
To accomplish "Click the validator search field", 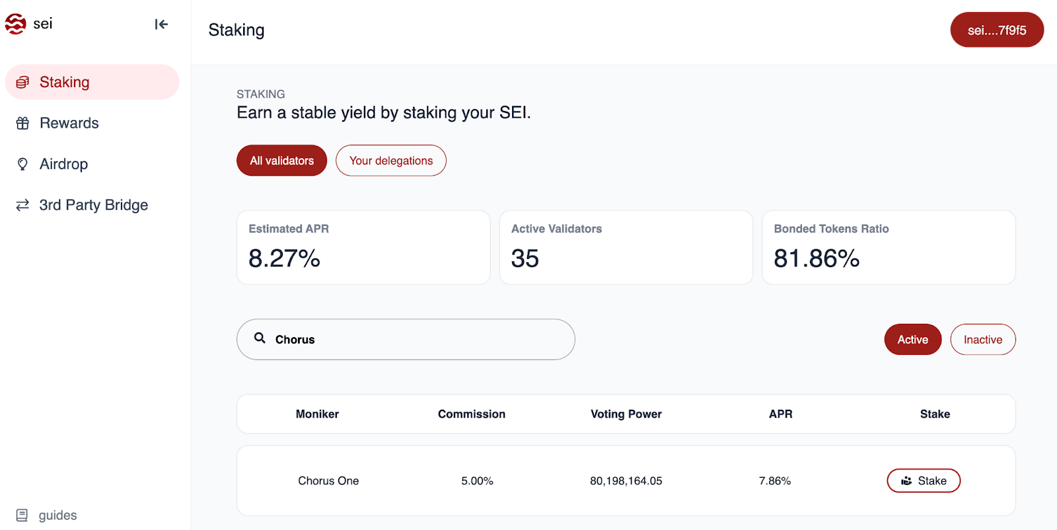I will click(x=423, y=340).
